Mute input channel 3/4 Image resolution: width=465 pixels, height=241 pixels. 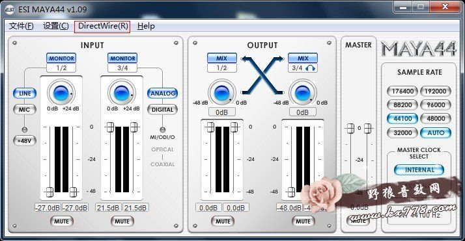122,222
